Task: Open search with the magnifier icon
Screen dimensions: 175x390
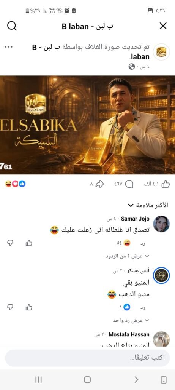Action: click(x=12, y=26)
